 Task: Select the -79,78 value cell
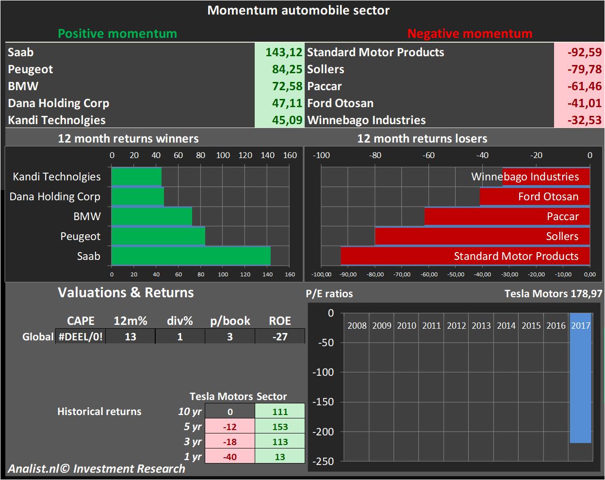578,69
